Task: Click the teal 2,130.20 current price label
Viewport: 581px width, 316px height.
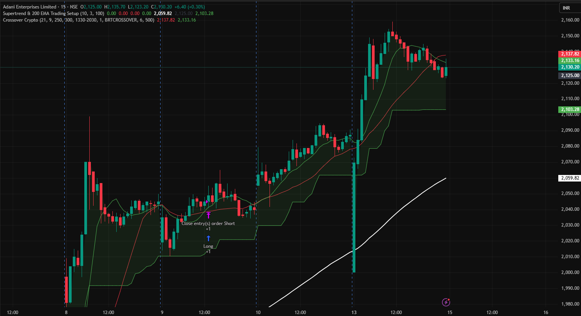Action: click(569, 67)
